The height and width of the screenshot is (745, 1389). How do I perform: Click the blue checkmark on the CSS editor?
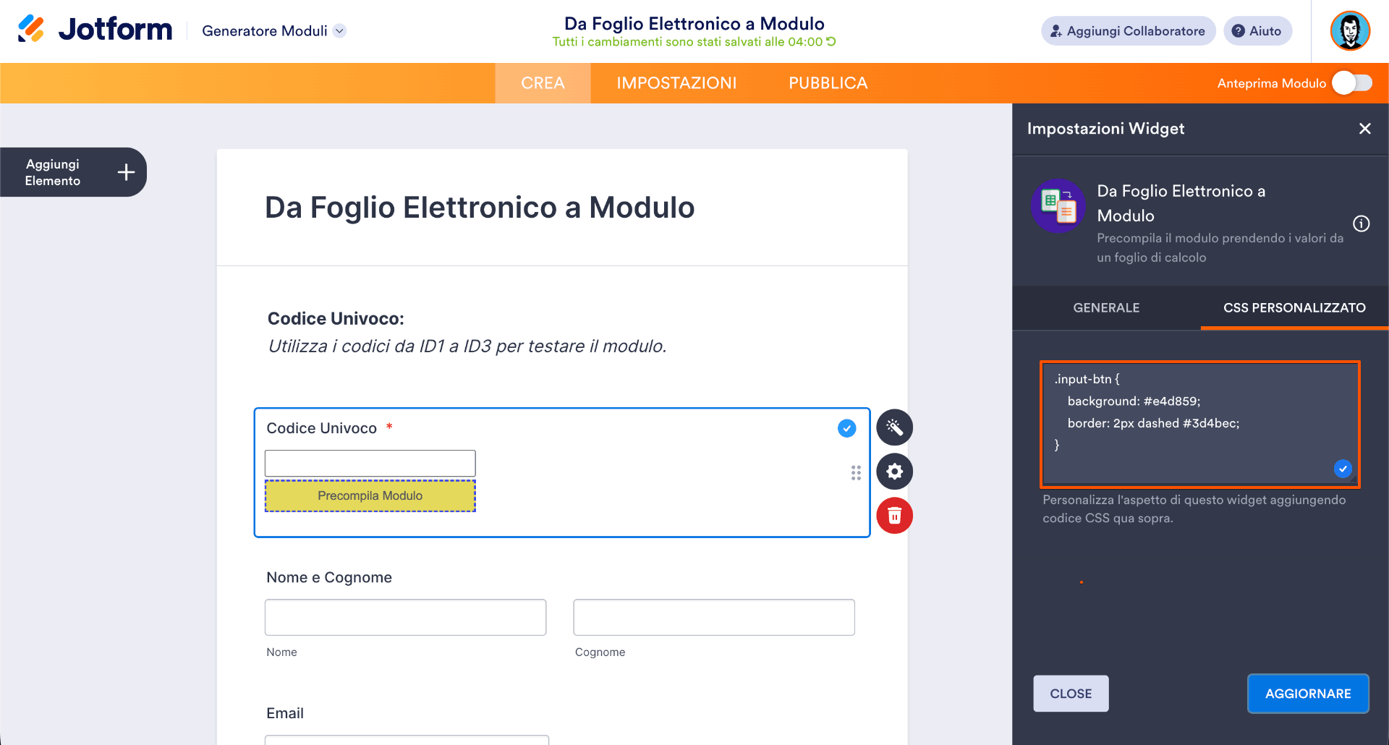1343,469
